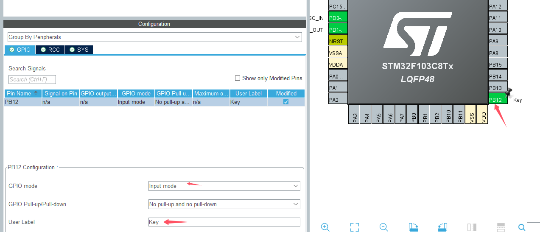
Task: Select pin PB1 on chip bottom edge
Action: point(425,114)
